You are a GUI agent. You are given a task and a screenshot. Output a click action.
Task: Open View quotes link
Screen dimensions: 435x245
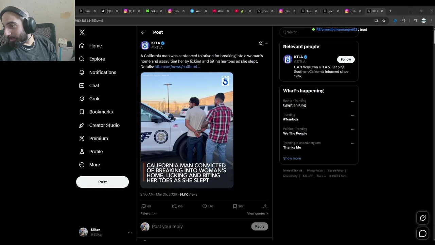pyautogui.click(x=257, y=213)
